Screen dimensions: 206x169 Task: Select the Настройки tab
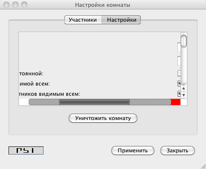pos(122,20)
